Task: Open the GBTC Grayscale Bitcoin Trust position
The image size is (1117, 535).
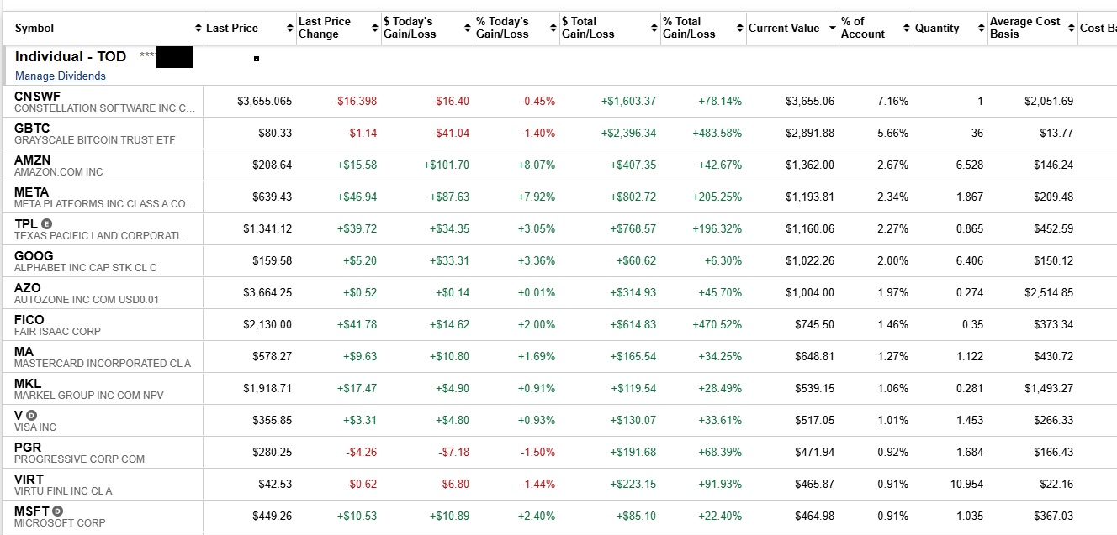Action: 32,128
